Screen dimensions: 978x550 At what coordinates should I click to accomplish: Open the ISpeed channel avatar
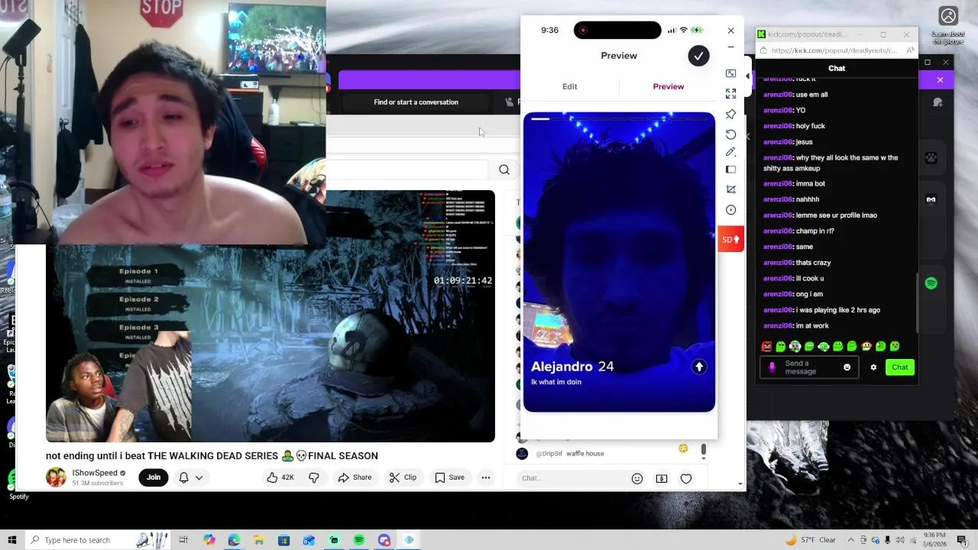point(56,477)
